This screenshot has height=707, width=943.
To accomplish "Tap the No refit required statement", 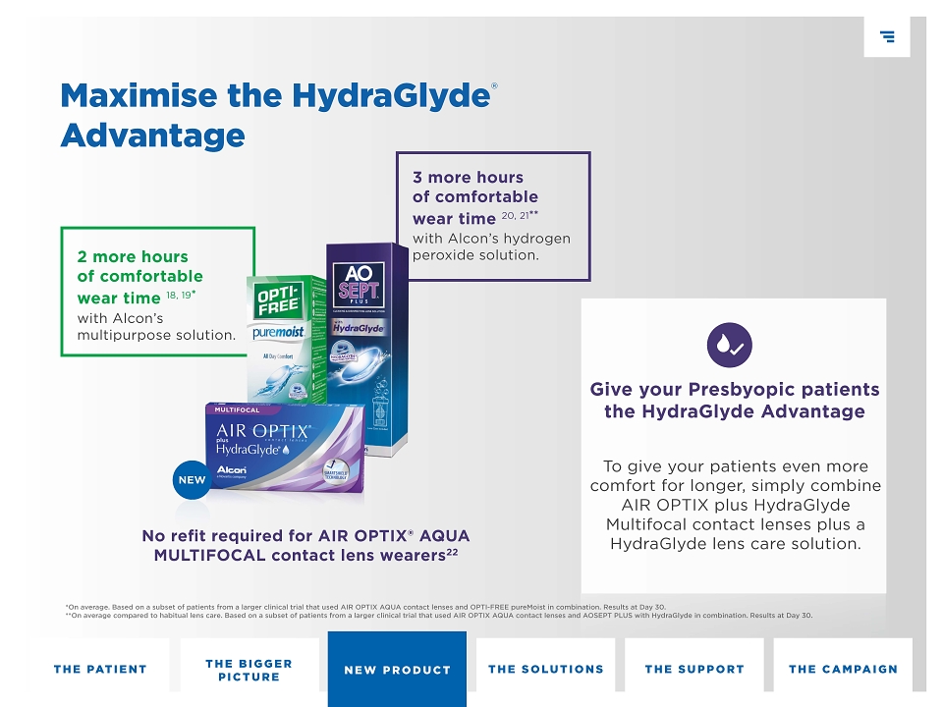I will [x=305, y=545].
